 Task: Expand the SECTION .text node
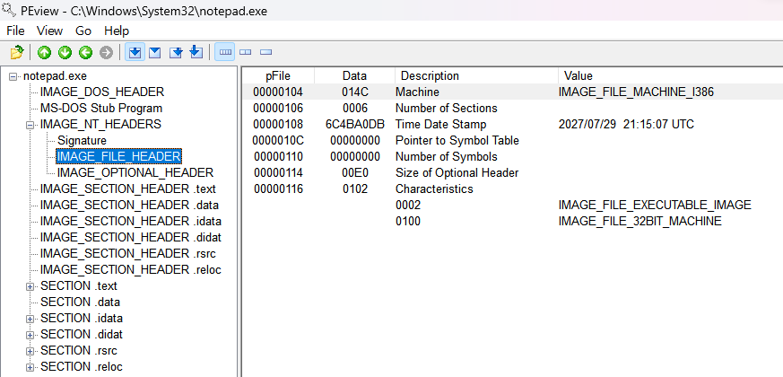click(30, 286)
